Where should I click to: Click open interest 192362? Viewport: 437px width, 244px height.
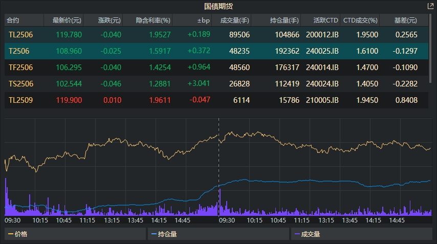[287, 51]
